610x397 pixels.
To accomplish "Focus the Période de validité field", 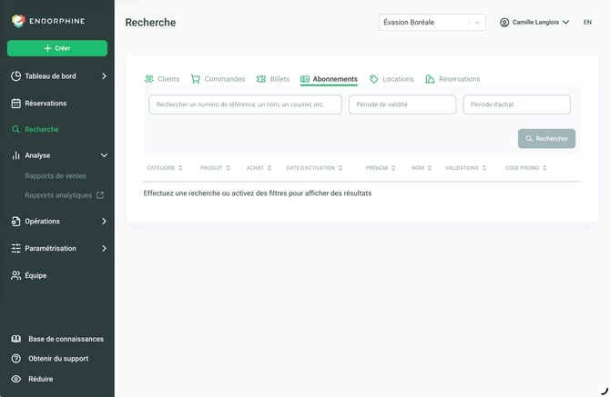I will point(402,104).
